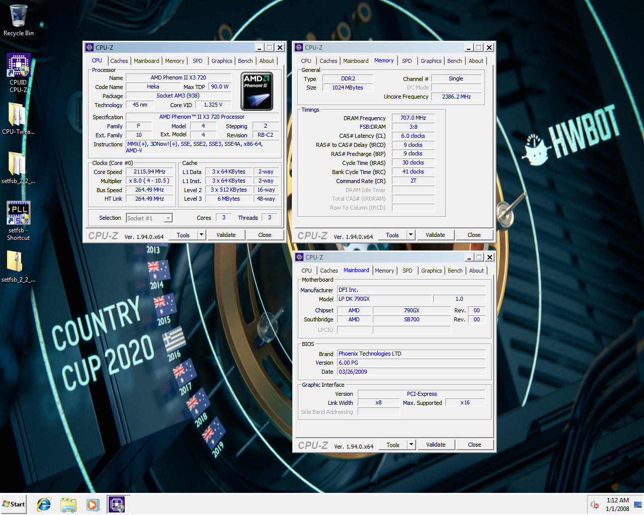Image resolution: width=644 pixels, height=515 pixels.
Task: Click the clock showing 1:12 AM
Action: 617,500
